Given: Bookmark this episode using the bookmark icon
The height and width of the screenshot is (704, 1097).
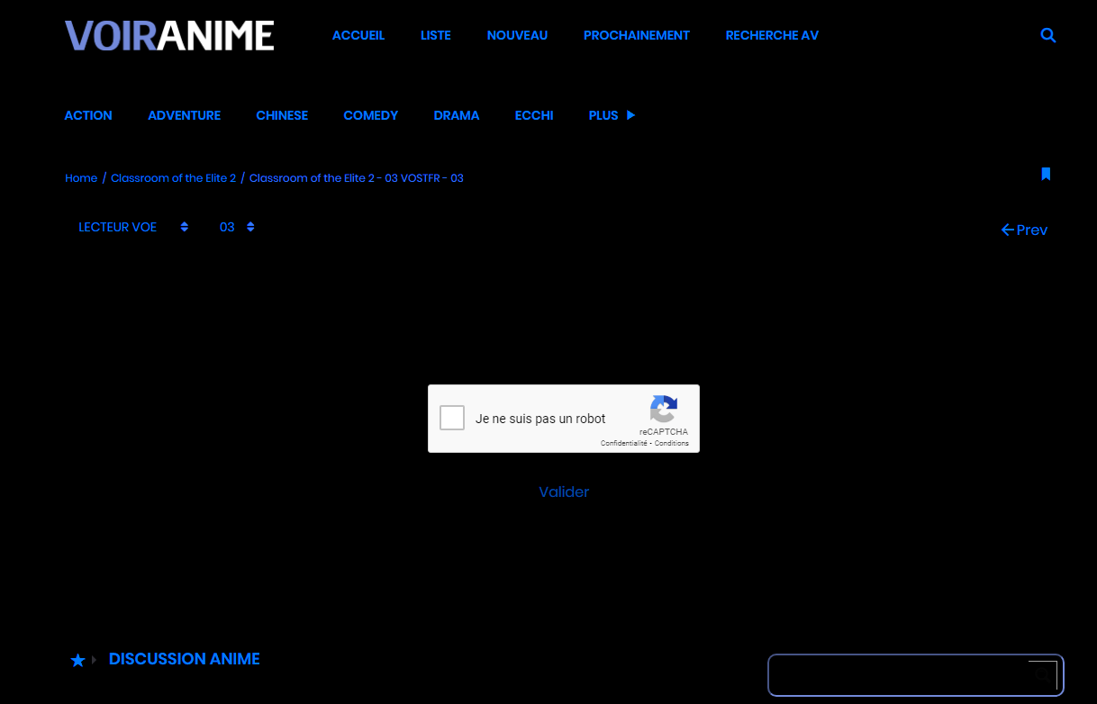Looking at the screenshot, I should 1046,174.
